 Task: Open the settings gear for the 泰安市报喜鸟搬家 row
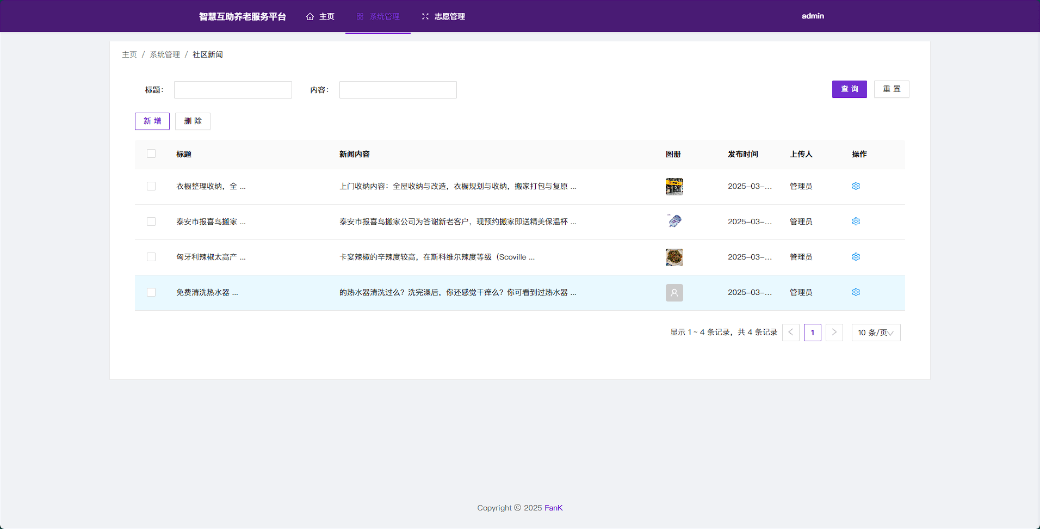click(856, 222)
